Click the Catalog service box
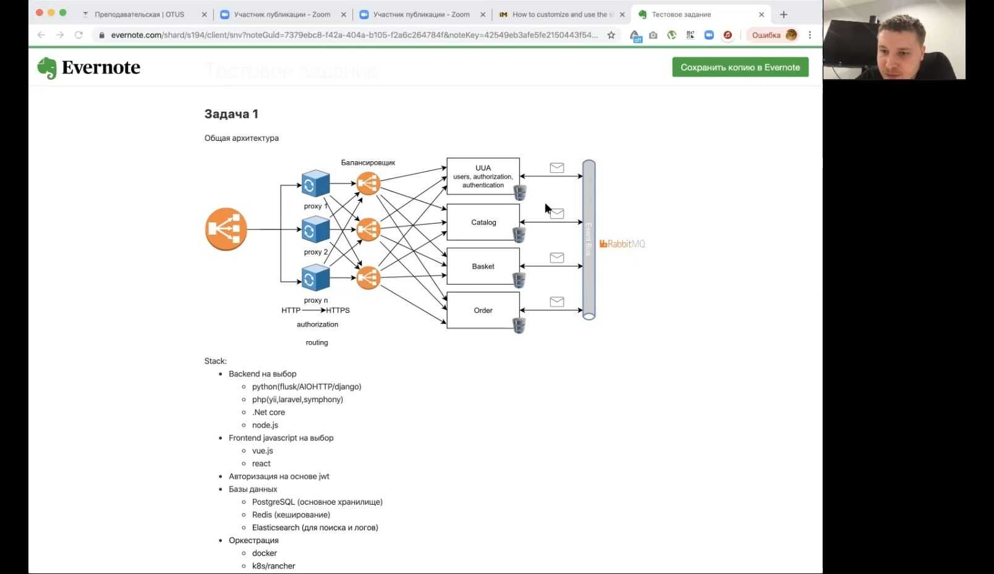The width and height of the screenshot is (994, 574). (x=483, y=222)
